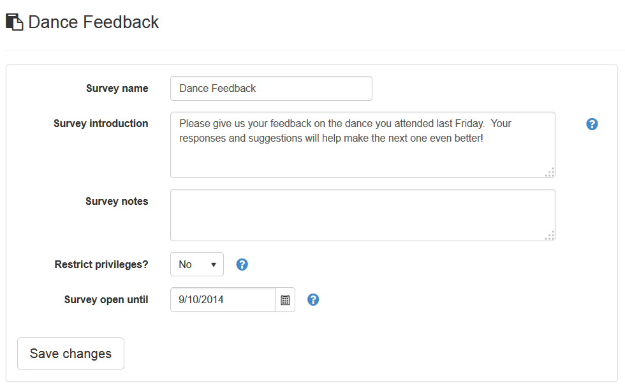The width and height of the screenshot is (625, 388).
Task: Click into the Survey introduction text area
Action: click(363, 145)
